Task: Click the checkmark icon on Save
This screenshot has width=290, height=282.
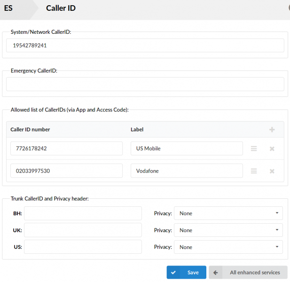Action: pyautogui.click(x=173, y=273)
